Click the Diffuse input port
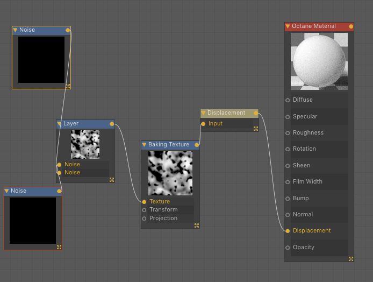373x282 pixels. point(288,100)
